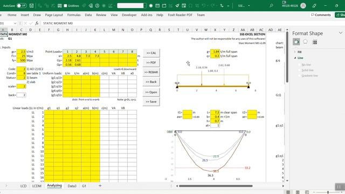This screenshot has height=194, width=345.
Task: Click the round filled circle toolbar icon
Action: tap(151, 6)
